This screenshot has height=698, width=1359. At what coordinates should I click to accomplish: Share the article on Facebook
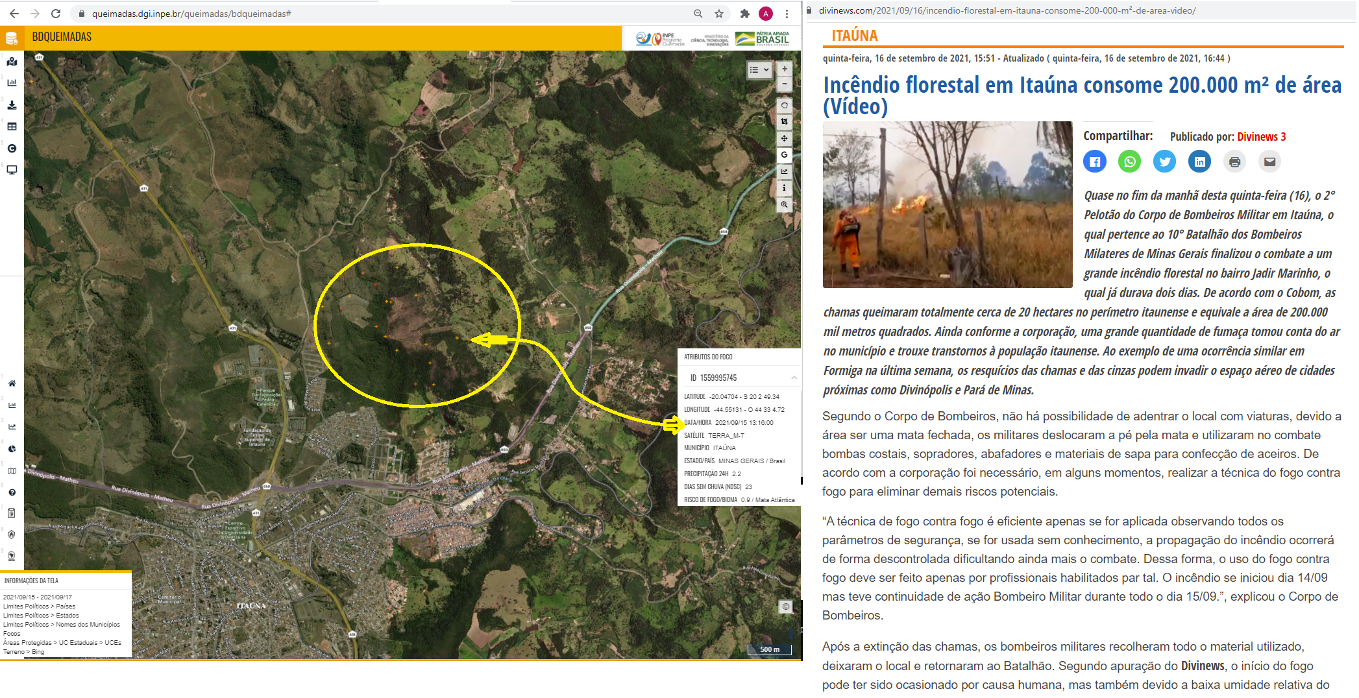click(x=1095, y=162)
